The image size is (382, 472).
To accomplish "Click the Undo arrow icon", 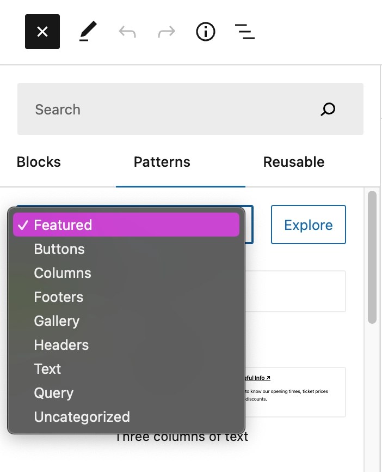I will pos(127,32).
